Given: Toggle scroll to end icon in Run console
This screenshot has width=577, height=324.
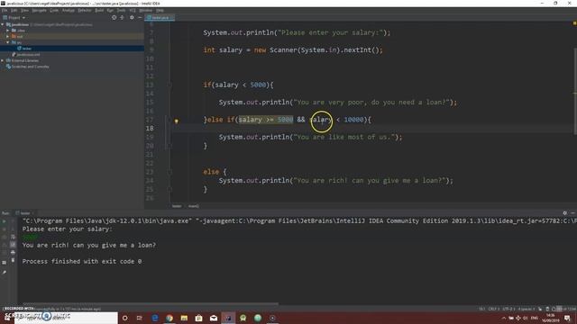Looking at the screenshot, I should pos(13,245).
